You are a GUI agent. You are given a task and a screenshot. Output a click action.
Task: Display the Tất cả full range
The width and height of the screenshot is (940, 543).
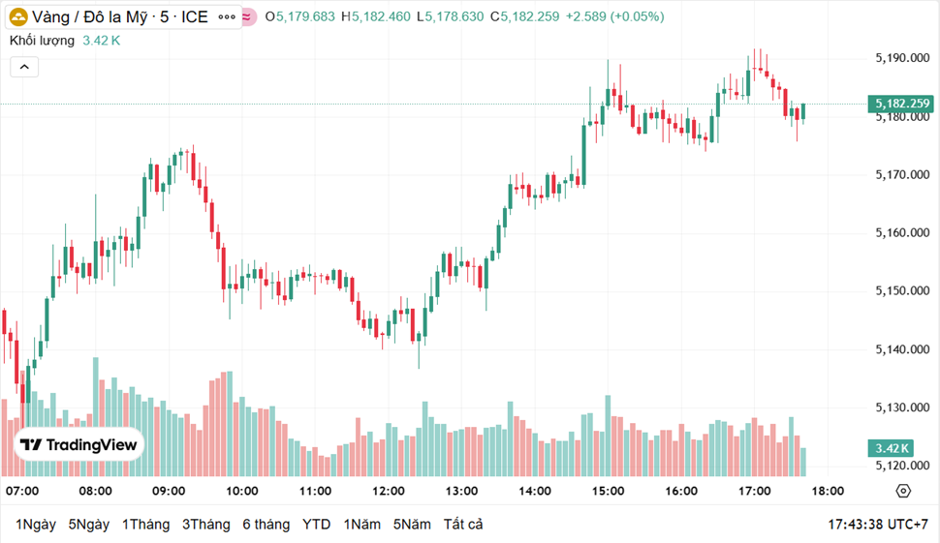(x=463, y=524)
